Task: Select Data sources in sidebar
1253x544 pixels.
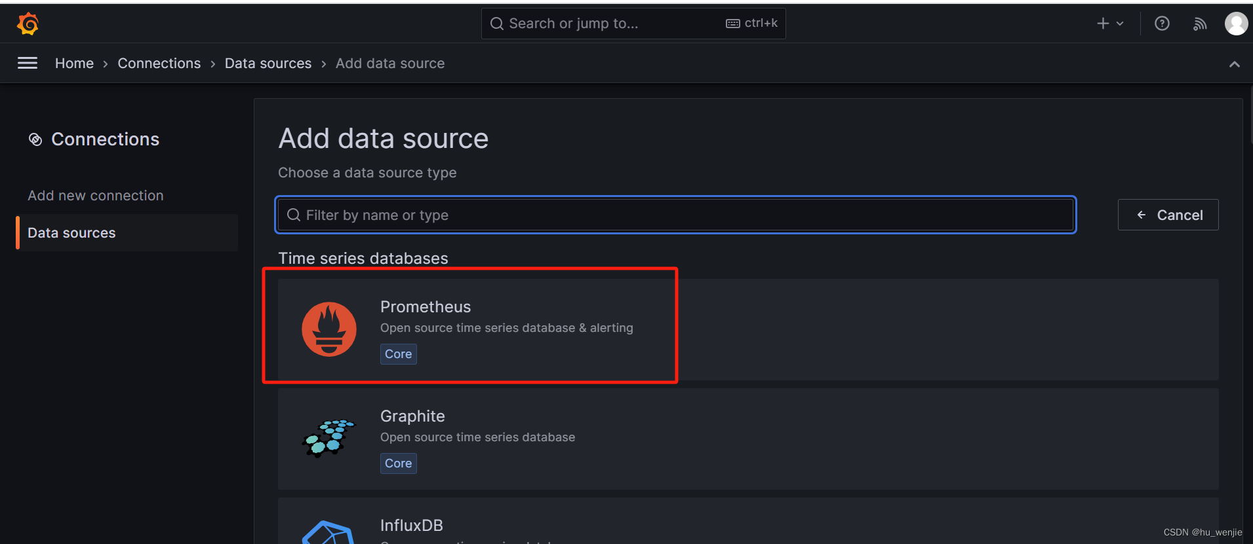Action: click(x=127, y=233)
